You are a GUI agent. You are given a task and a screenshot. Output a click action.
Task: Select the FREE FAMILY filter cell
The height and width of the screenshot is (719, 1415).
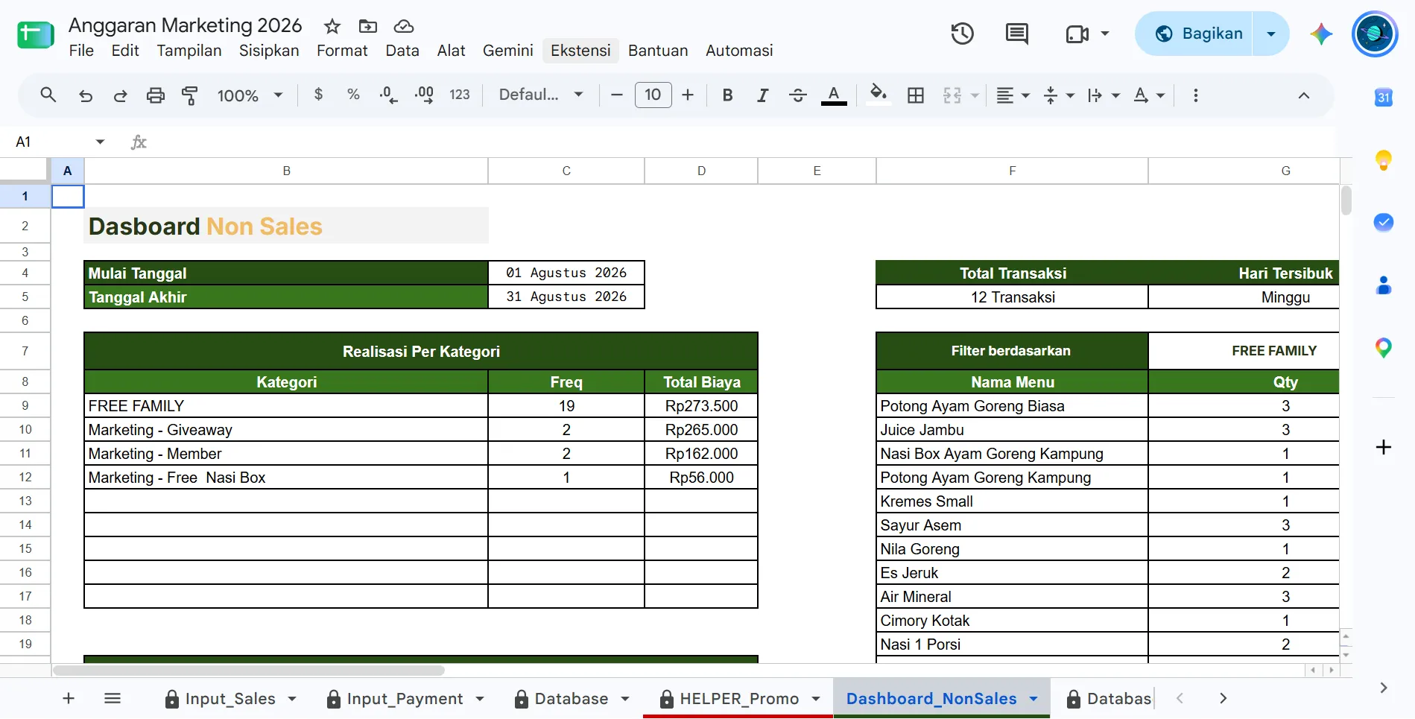pyautogui.click(x=1244, y=351)
